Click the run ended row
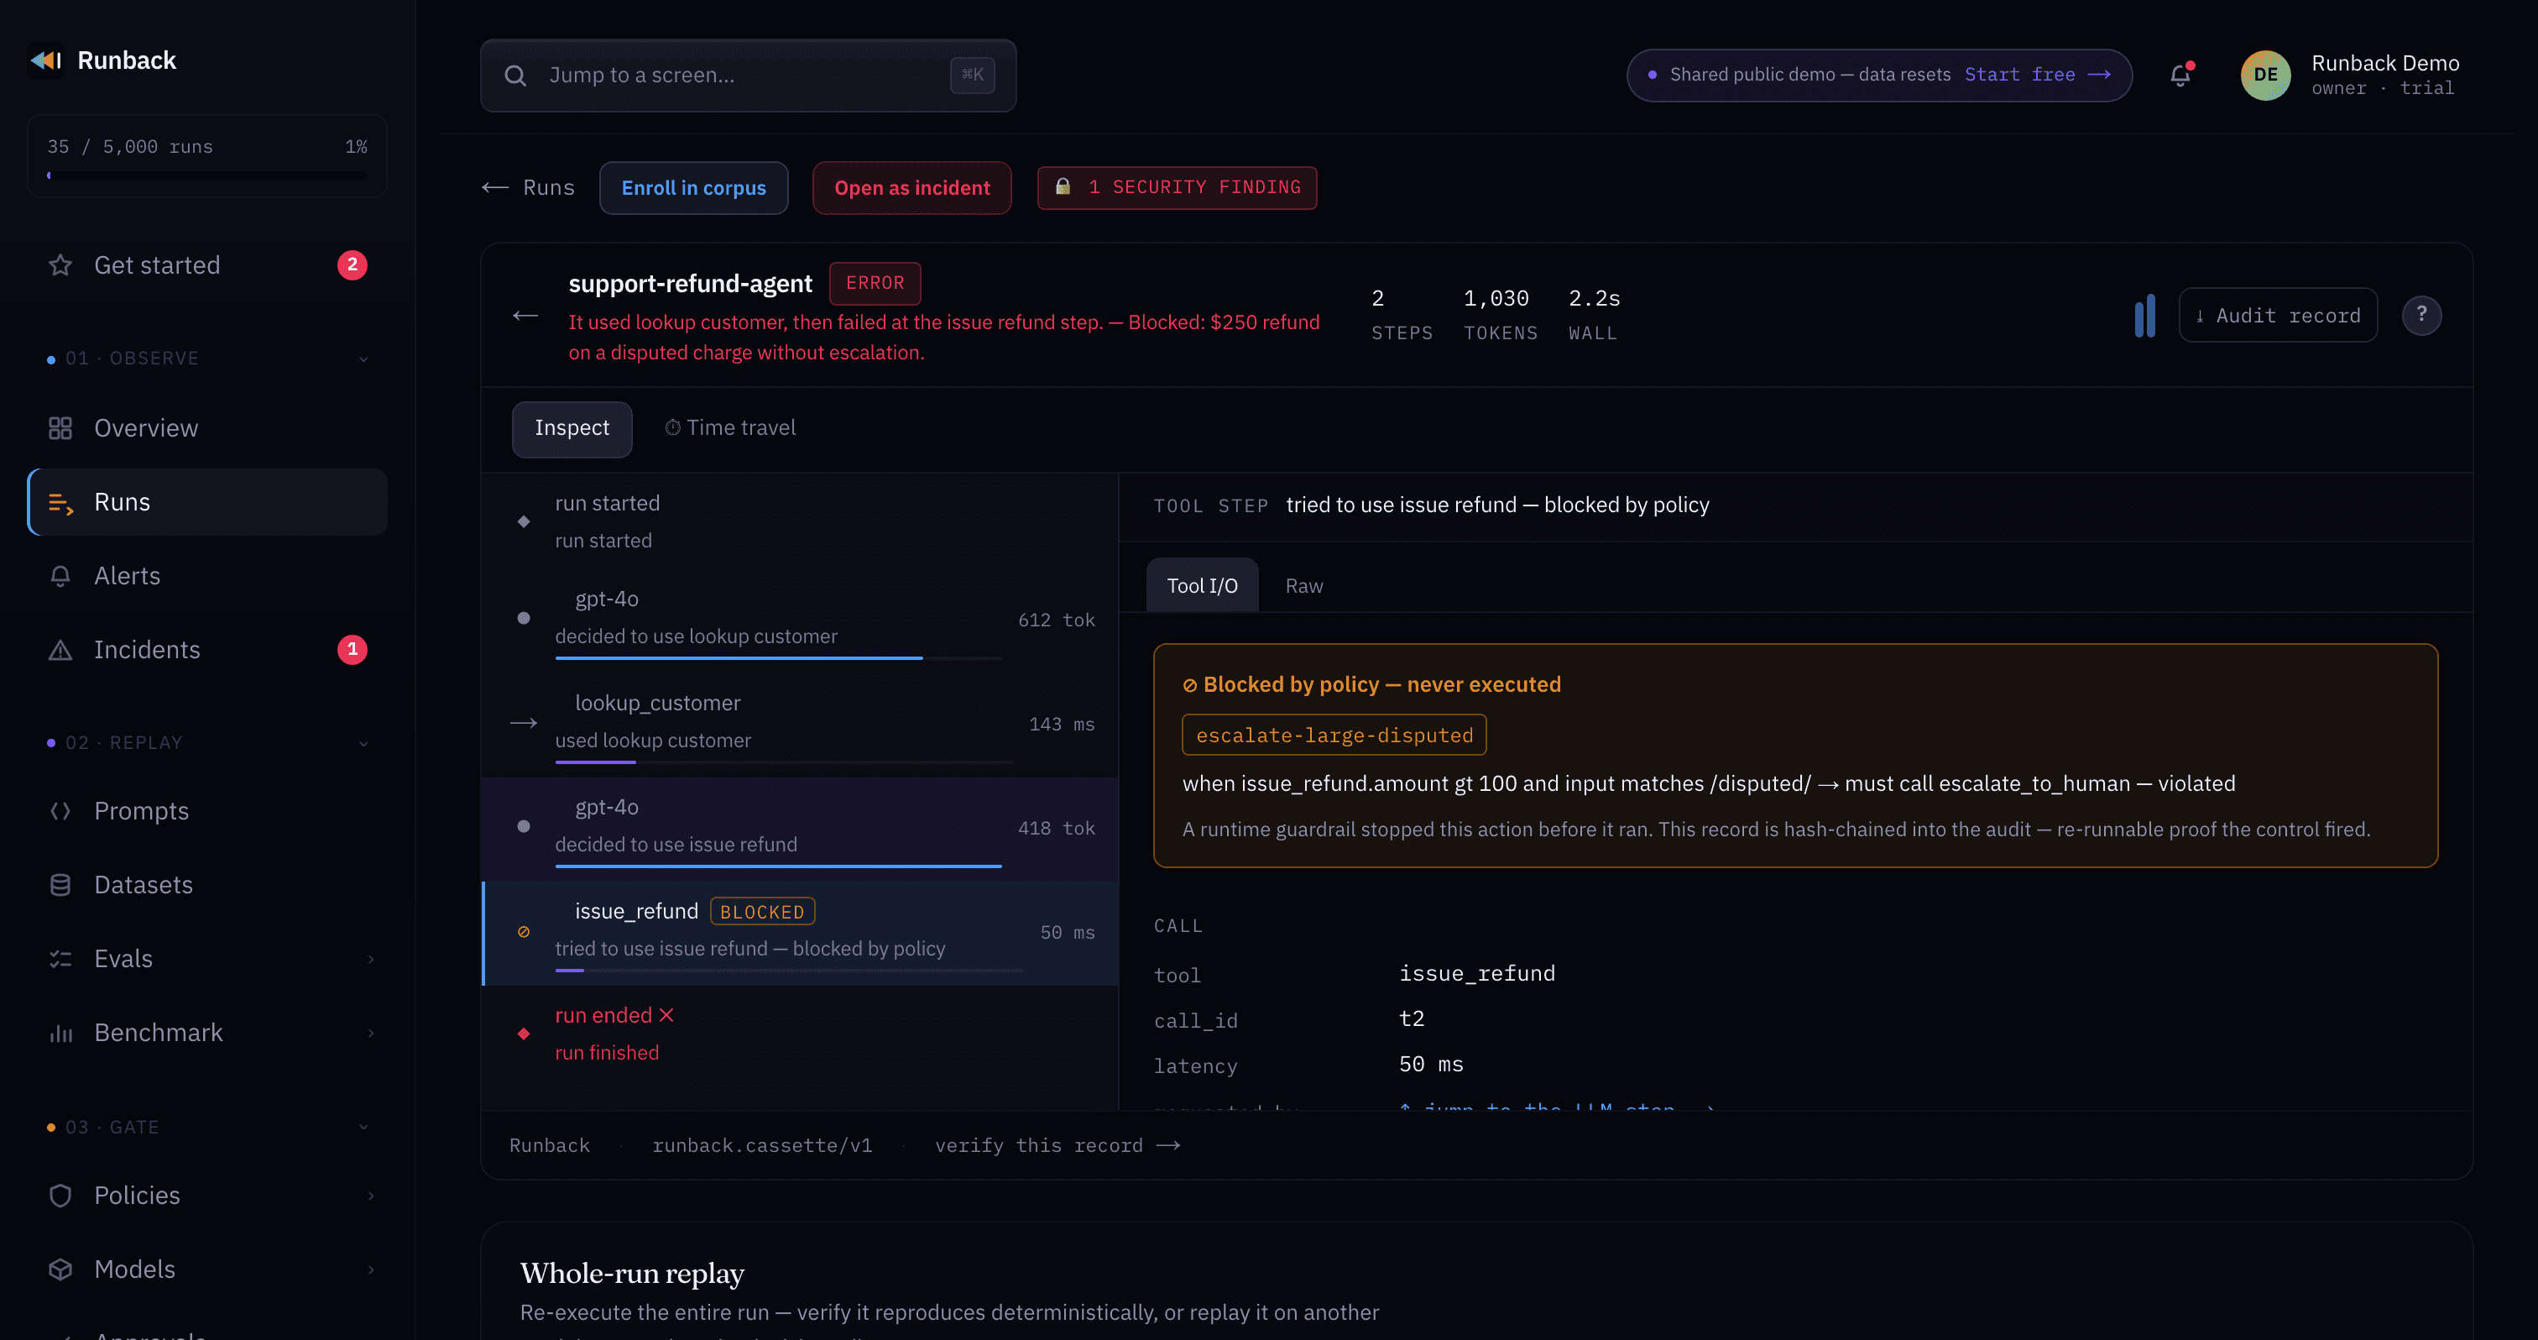 coord(800,1034)
